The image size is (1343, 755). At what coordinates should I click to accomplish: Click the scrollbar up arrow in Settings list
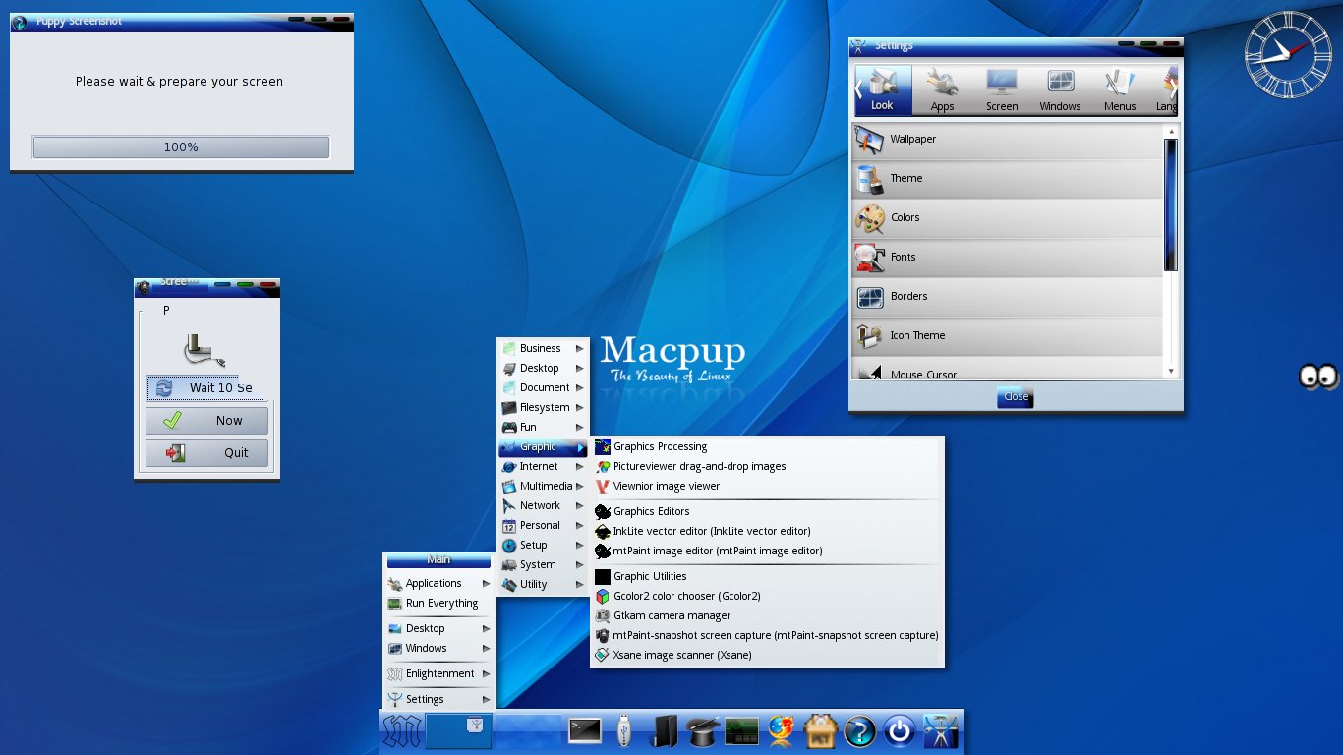[x=1171, y=131]
